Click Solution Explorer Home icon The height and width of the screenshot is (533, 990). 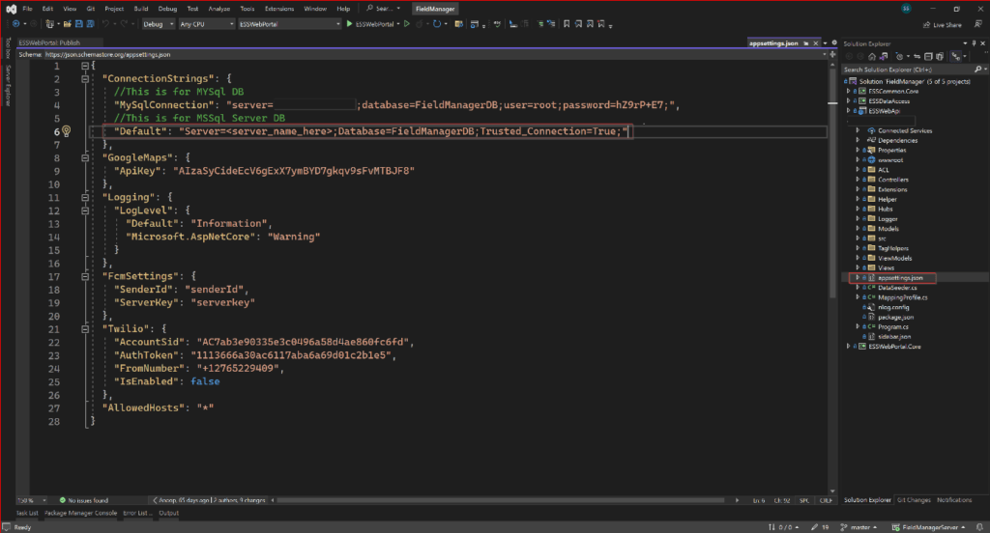click(872, 56)
